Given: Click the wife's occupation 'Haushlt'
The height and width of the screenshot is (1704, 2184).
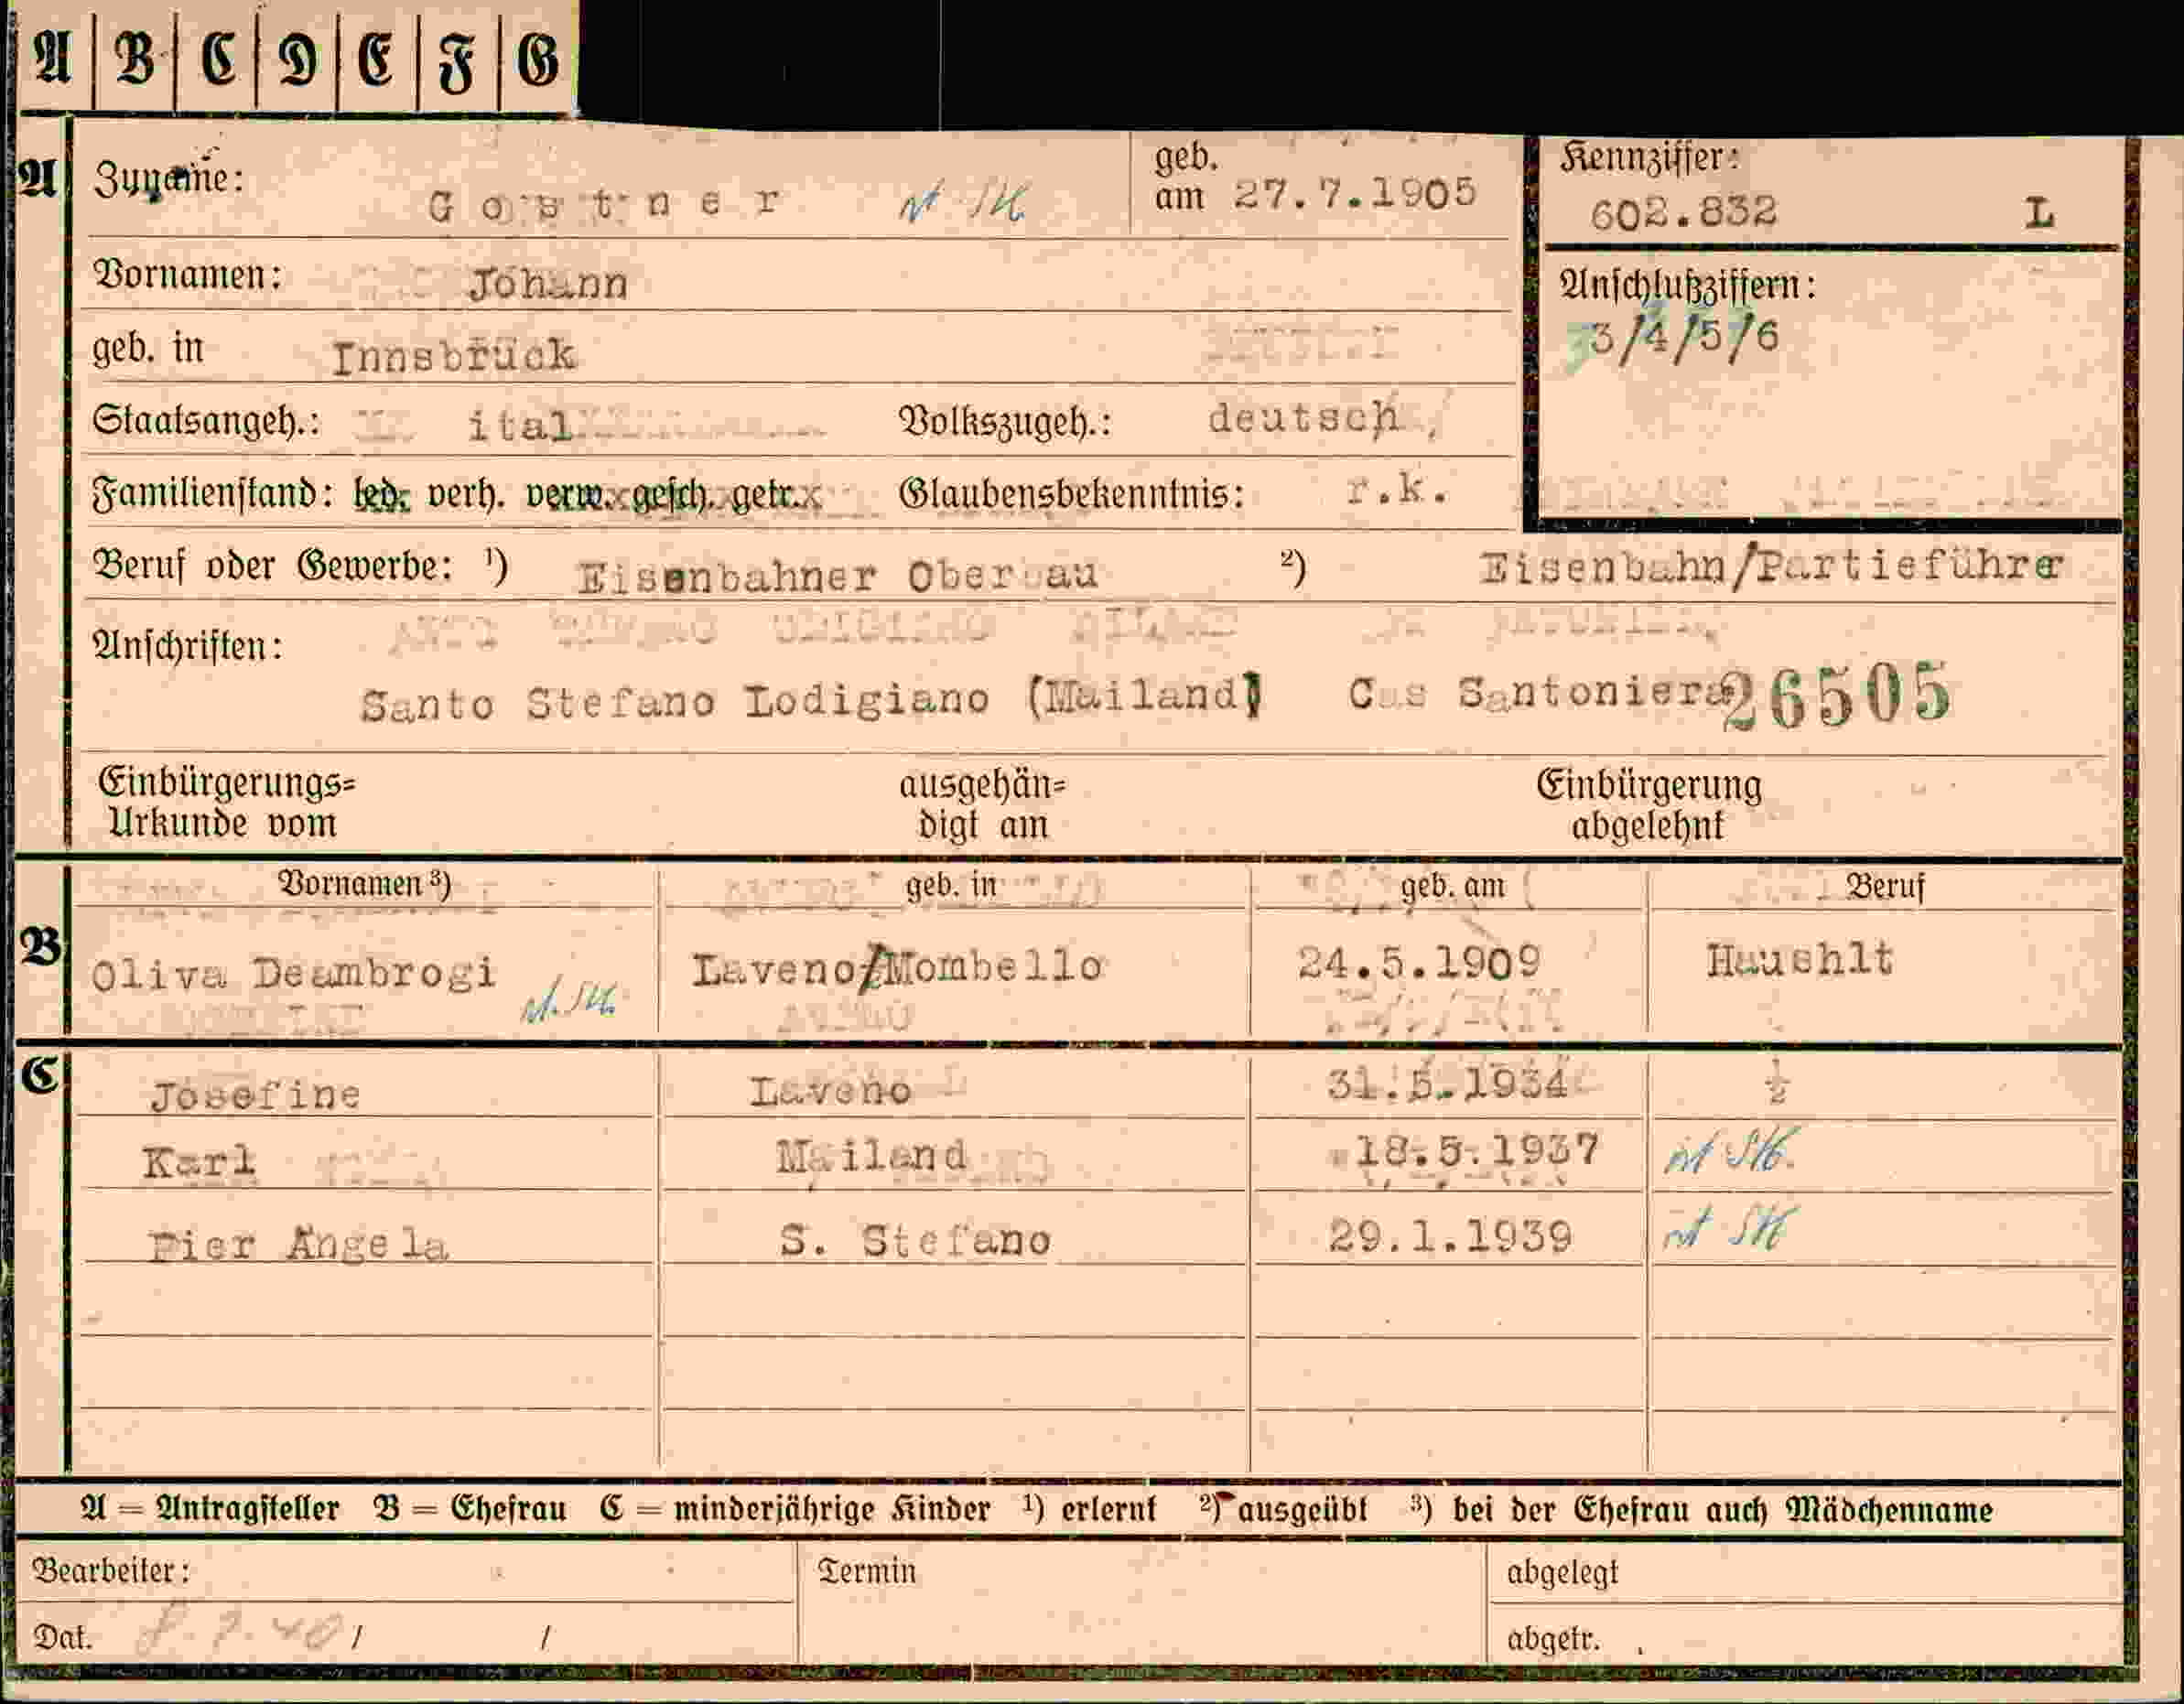Looking at the screenshot, I should point(1799,961).
